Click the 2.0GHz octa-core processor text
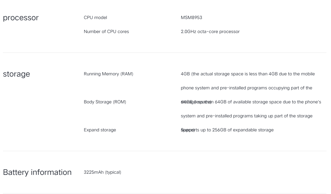 click(210, 32)
